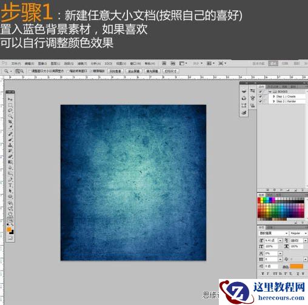Viewport: 308px width, 305px height.
Task: Click the 实际像素 button
Action: pyautogui.click(x=115, y=71)
